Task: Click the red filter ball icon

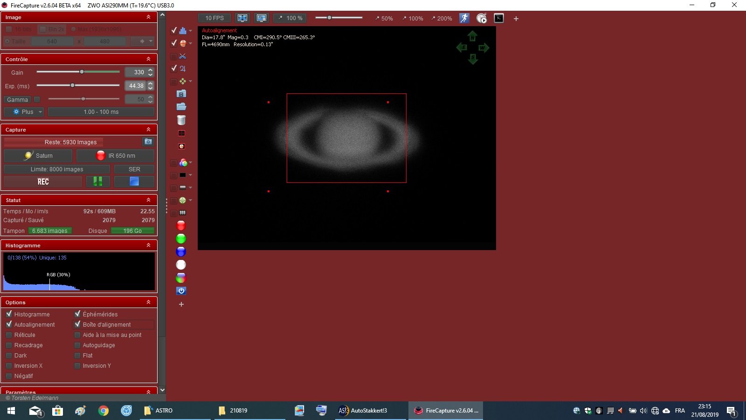Action: pyautogui.click(x=181, y=226)
